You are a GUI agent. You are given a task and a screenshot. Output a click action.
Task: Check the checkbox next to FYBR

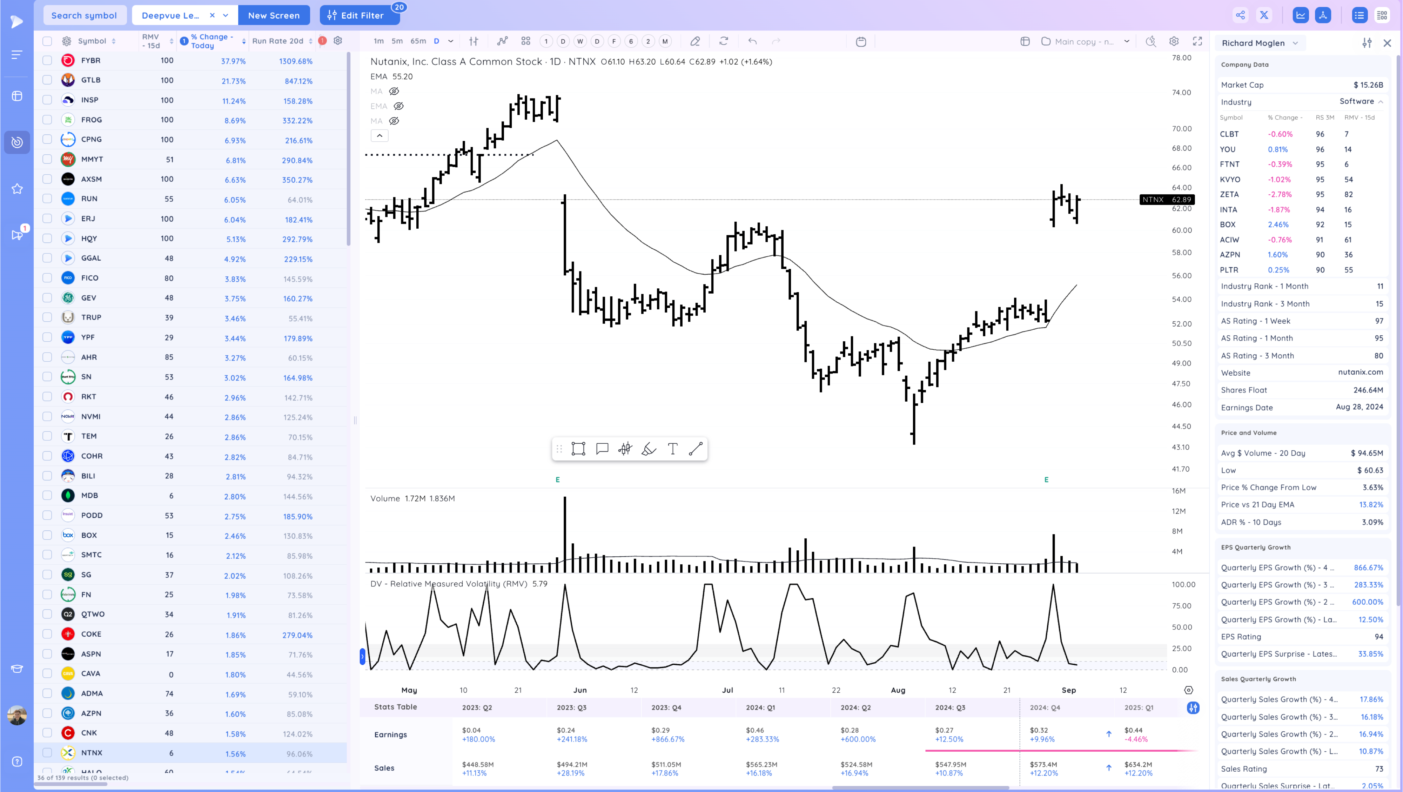coord(47,60)
